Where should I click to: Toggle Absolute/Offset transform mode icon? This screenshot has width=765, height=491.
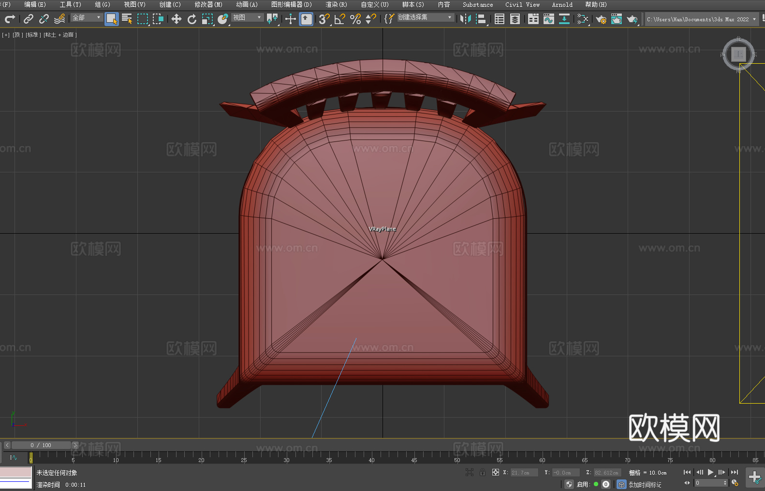[x=496, y=472]
